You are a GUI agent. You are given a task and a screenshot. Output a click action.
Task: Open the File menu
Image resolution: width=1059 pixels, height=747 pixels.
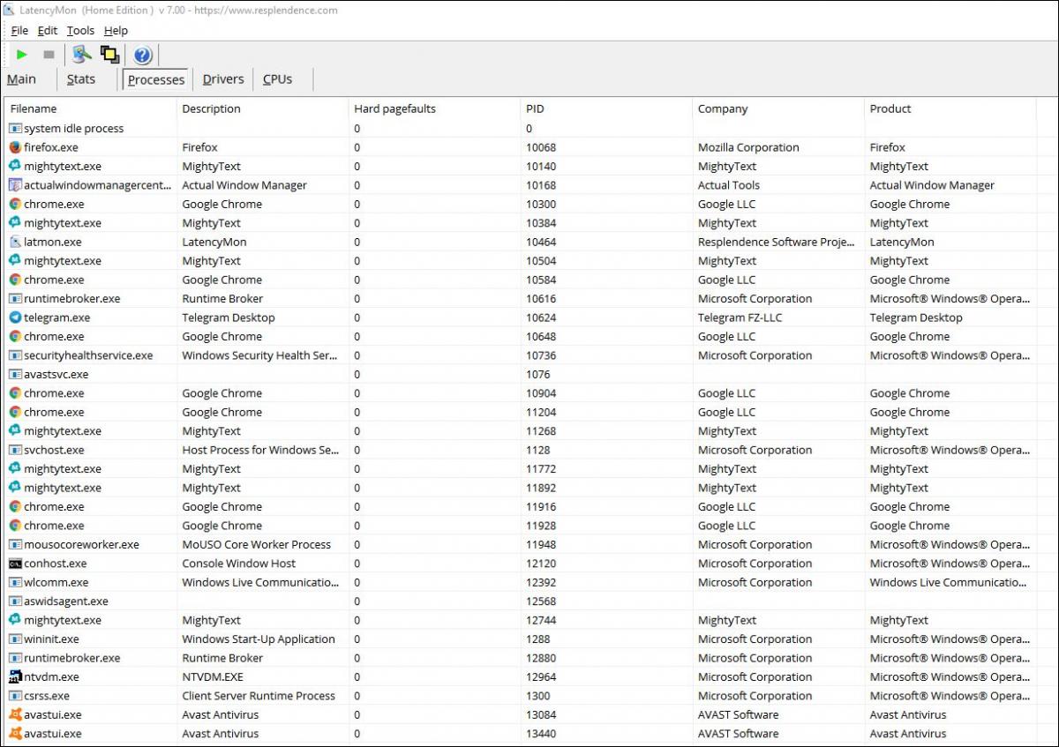(x=19, y=31)
